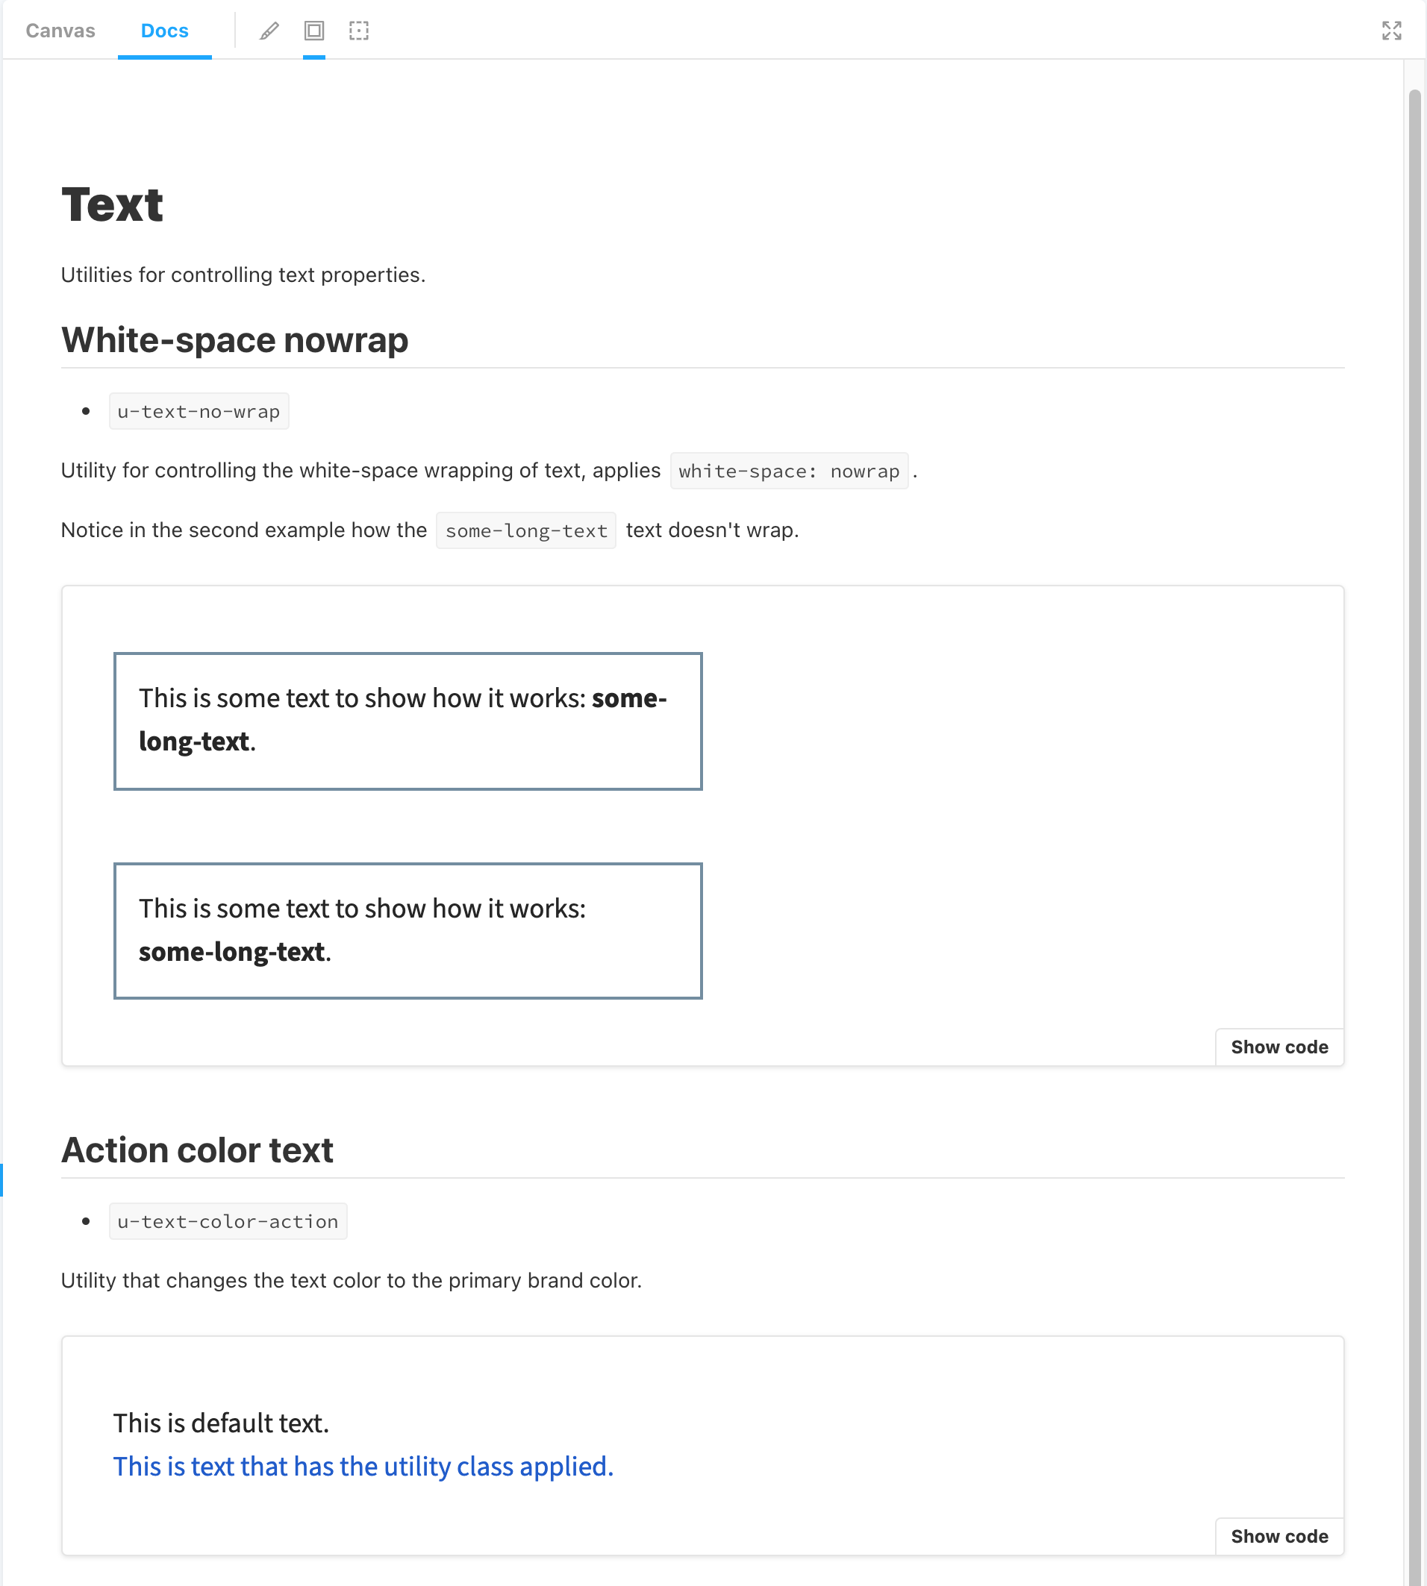This screenshot has height=1586, width=1427.
Task: Click 'Utilities for controlling text properties.'
Action: pos(243,275)
